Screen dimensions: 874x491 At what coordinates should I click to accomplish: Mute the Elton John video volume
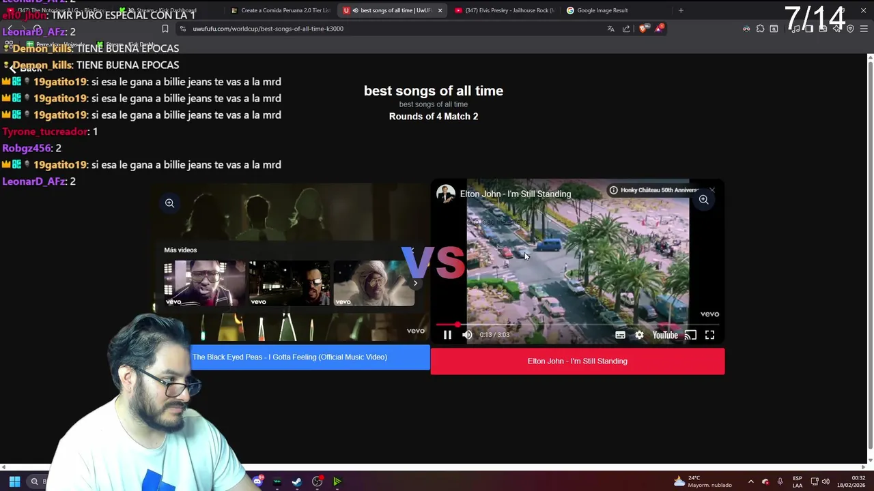[x=467, y=335]
